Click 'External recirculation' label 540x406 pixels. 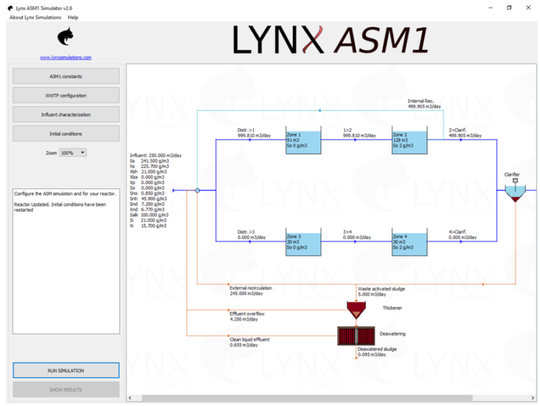pyautogui.click(x=251, y=291)
